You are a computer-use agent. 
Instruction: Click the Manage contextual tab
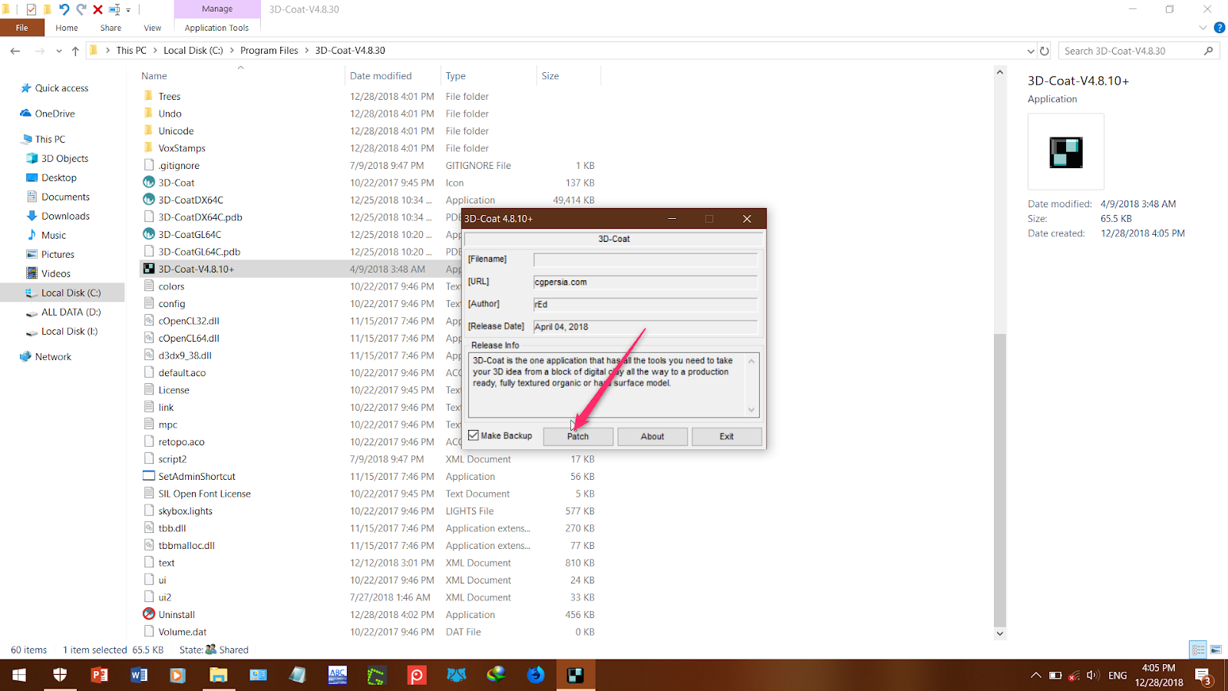(x=217, y=9)
